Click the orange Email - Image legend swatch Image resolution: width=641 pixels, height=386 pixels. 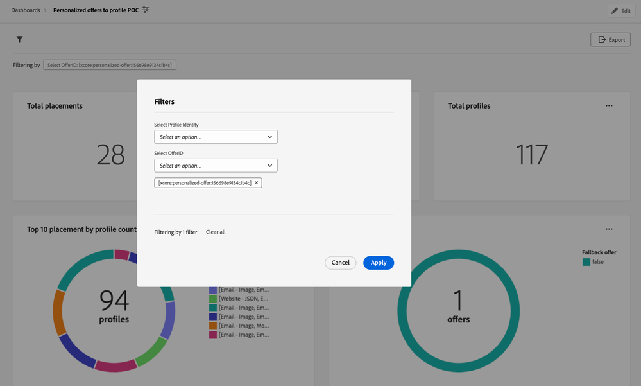pos(212,326)
